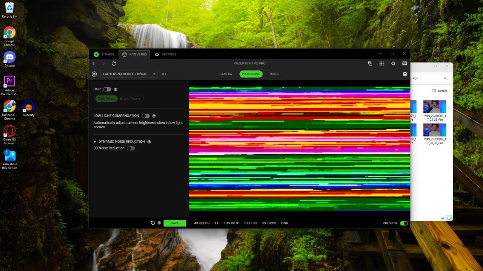Open Duncan C Chrome profile shortcut

(x=9, y=110)
